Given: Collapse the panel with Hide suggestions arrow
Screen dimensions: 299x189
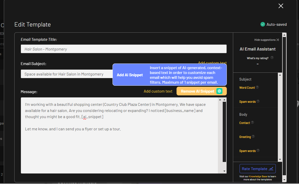Looking at the screenshot, I should pyautogui.click(x=278, y=40).
